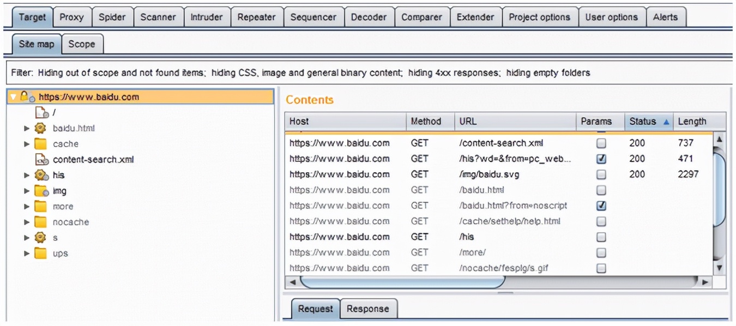Image resolution: width=736 pixels, height=326 pixels.
Task: Sort contents by the Method column
Action: pos(431,122)
